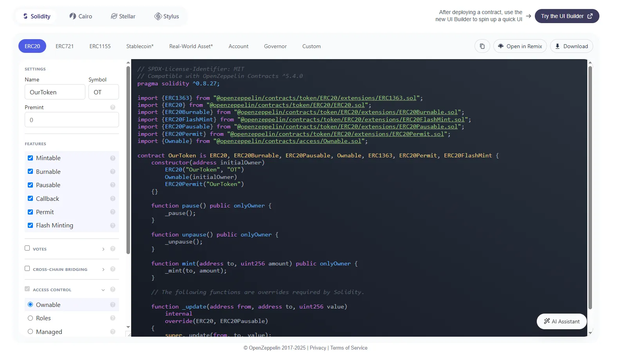Switch to the ERC721 tab

[65, 46]
